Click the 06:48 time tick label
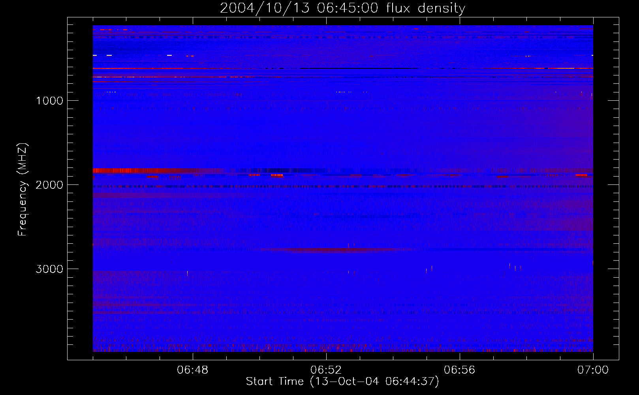Image resolution: width=639 pixels, height=395 pixels. (x=193, y=370)
